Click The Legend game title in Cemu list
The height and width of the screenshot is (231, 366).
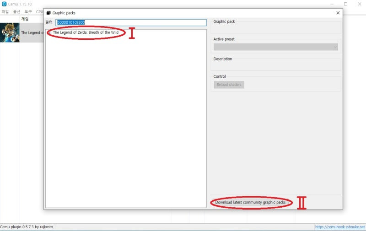32,32
